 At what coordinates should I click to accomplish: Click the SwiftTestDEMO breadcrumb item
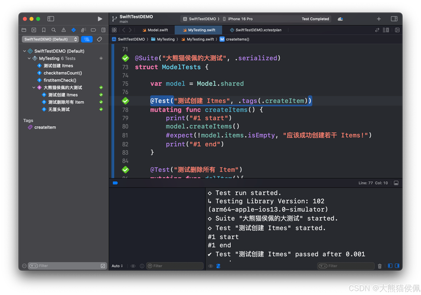128,40
